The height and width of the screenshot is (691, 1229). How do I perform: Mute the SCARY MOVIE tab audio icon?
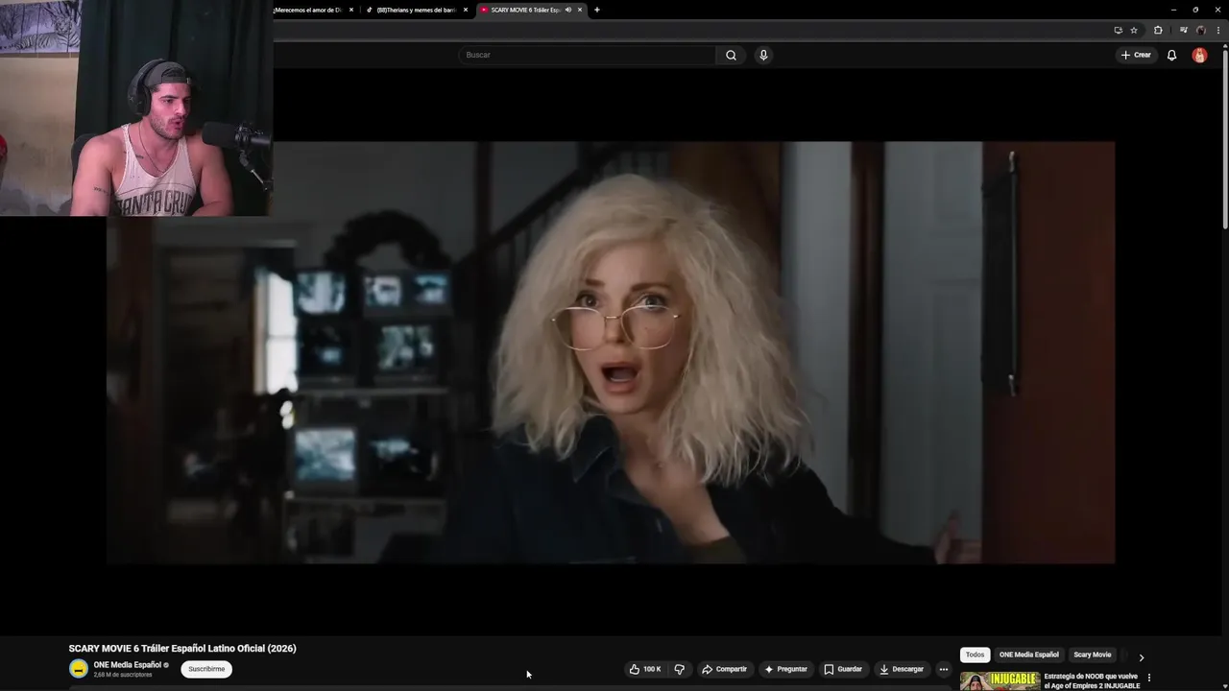click(568, 10)
